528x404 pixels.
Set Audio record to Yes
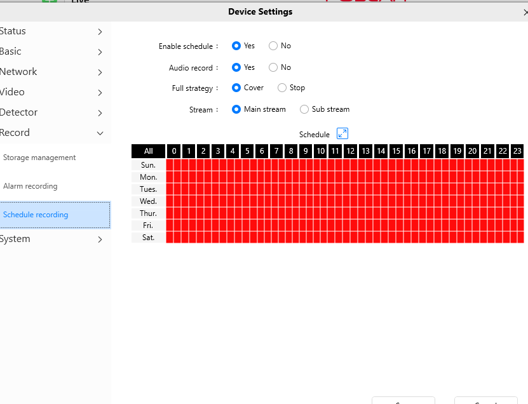236,67
